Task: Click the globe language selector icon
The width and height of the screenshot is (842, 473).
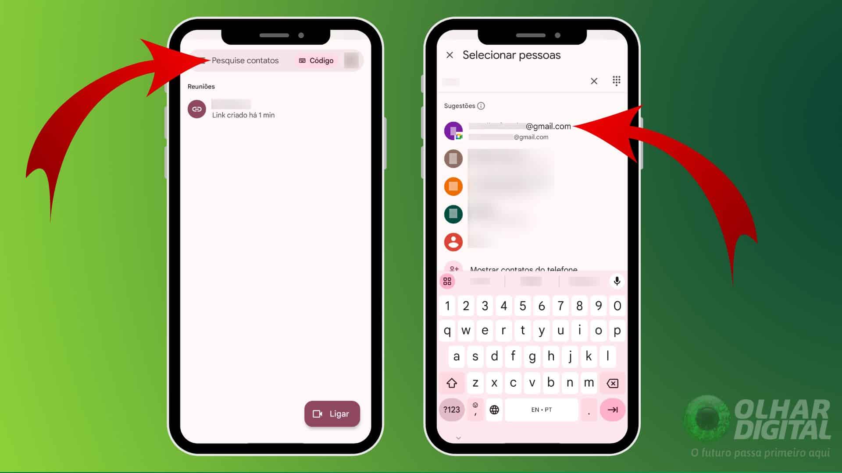Action: (494, 409)
